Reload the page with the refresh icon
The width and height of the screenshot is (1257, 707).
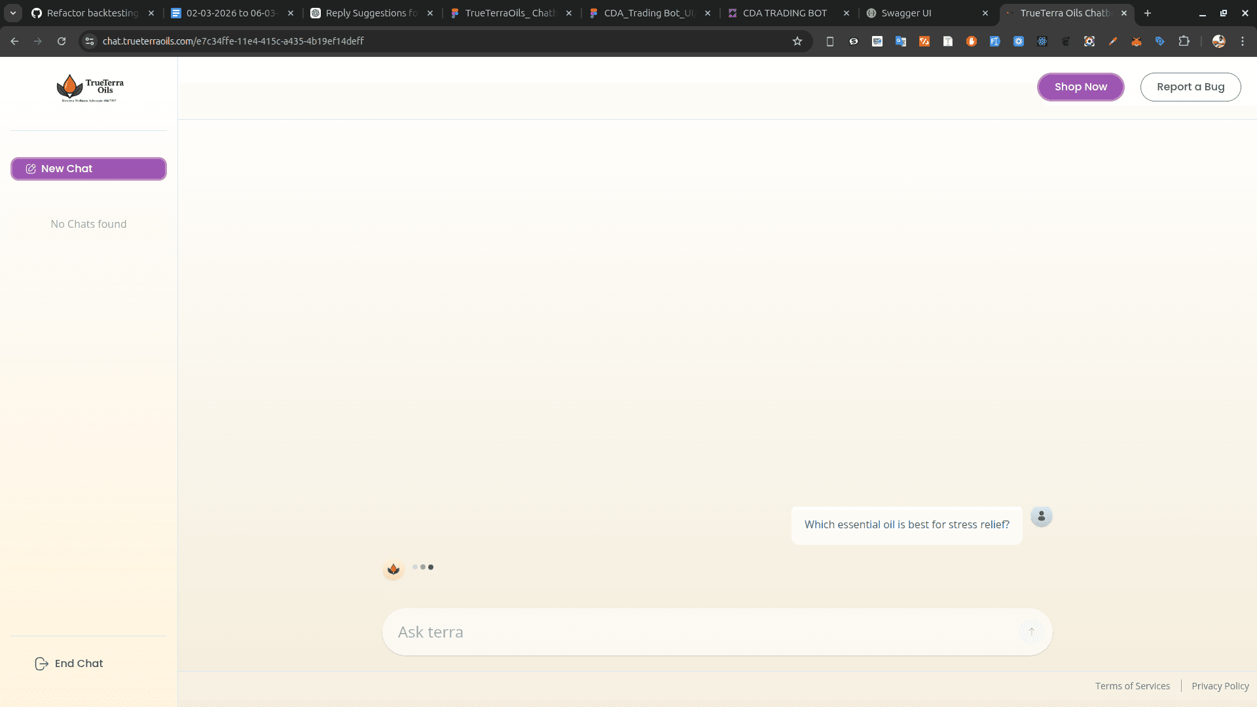[62, 41]
